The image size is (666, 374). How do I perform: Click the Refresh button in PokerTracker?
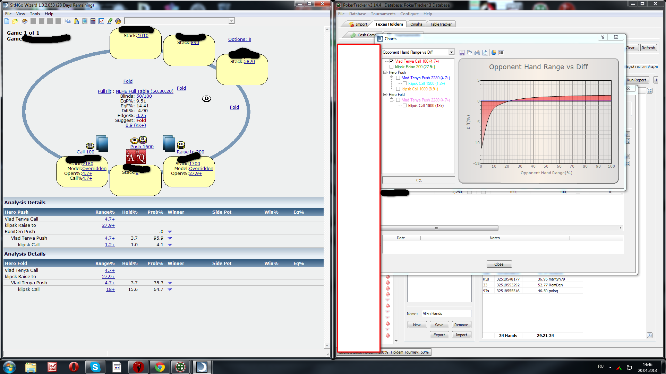click(648, 48)
